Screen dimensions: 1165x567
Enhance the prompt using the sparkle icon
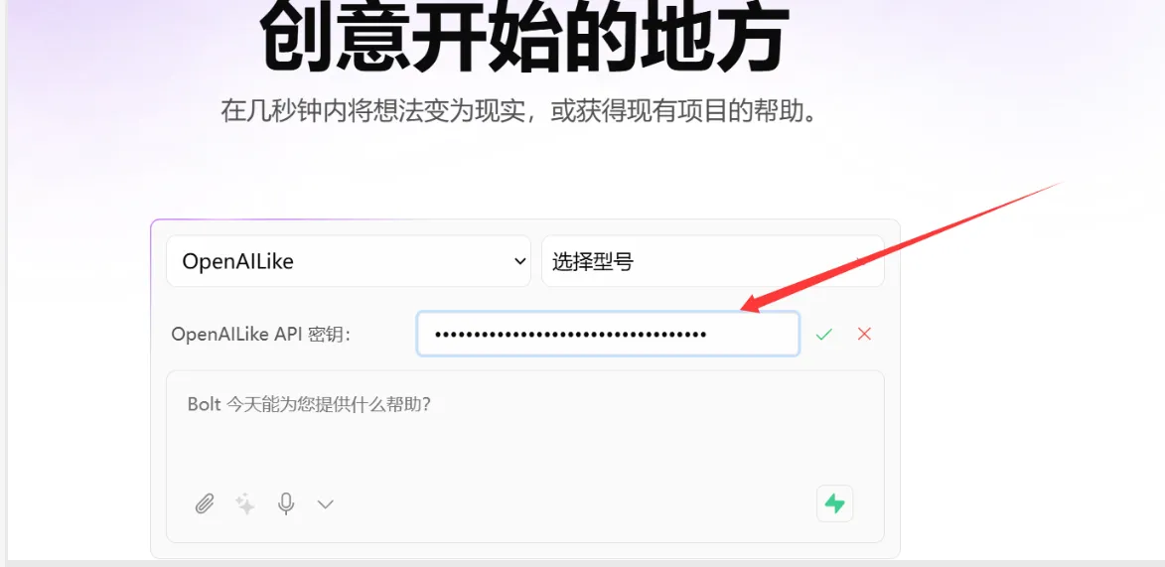click(245, 504)
